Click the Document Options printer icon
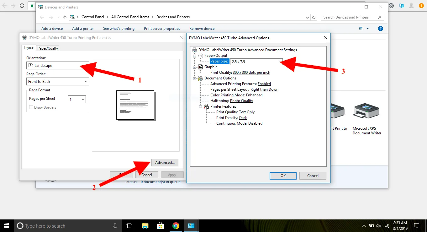 (x=201, y=78)
